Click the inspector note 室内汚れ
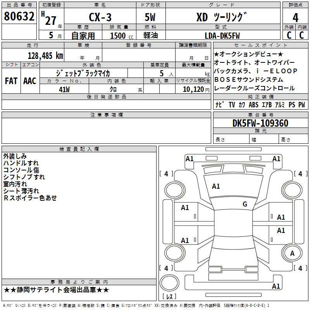This screenshot has width=310, height=310. click(x=15, y=184)
